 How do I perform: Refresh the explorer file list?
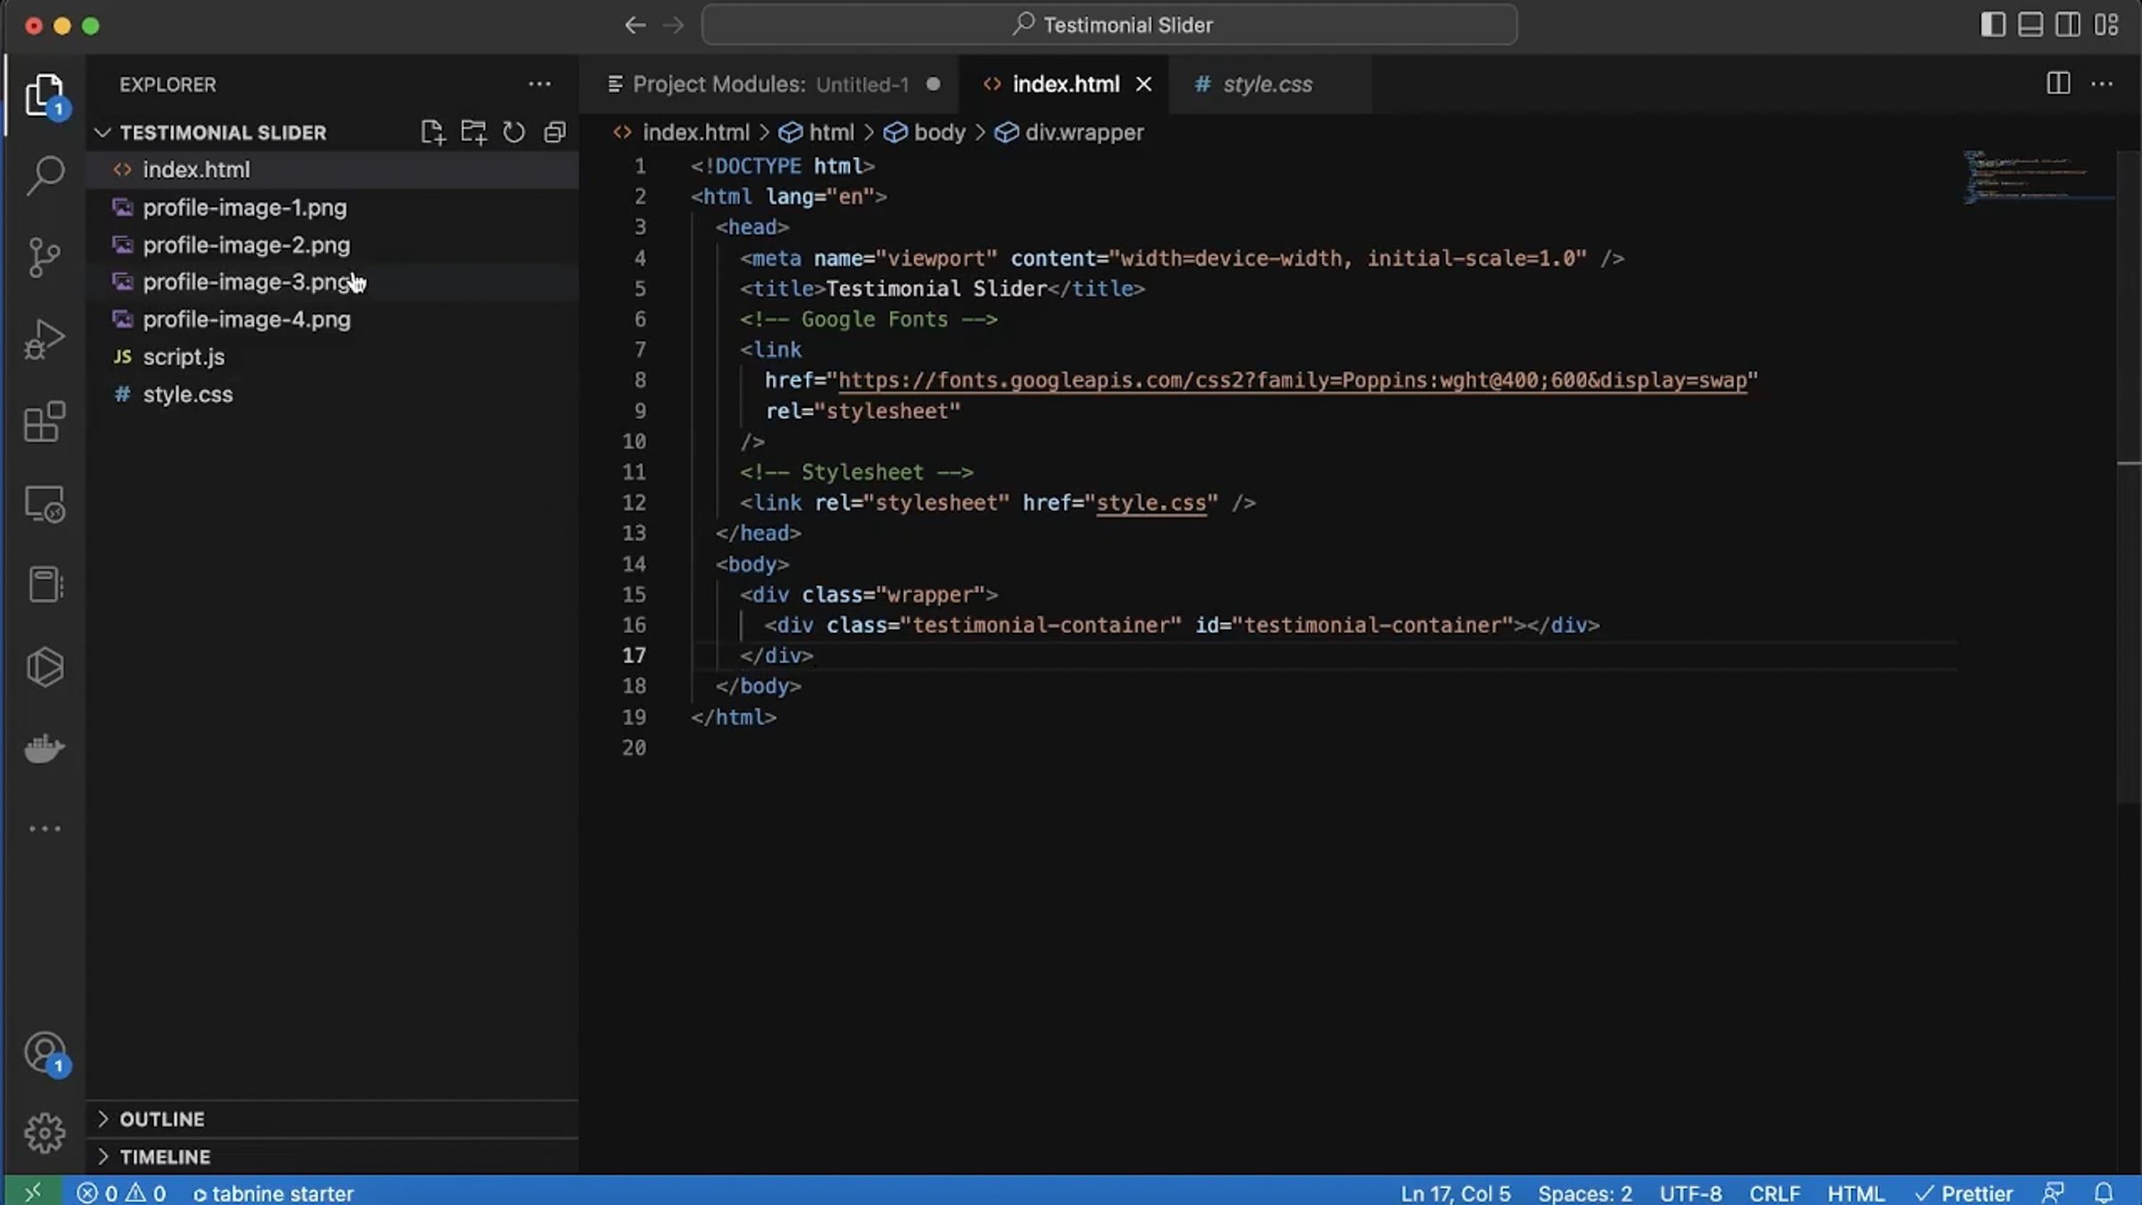click(514, 132)
